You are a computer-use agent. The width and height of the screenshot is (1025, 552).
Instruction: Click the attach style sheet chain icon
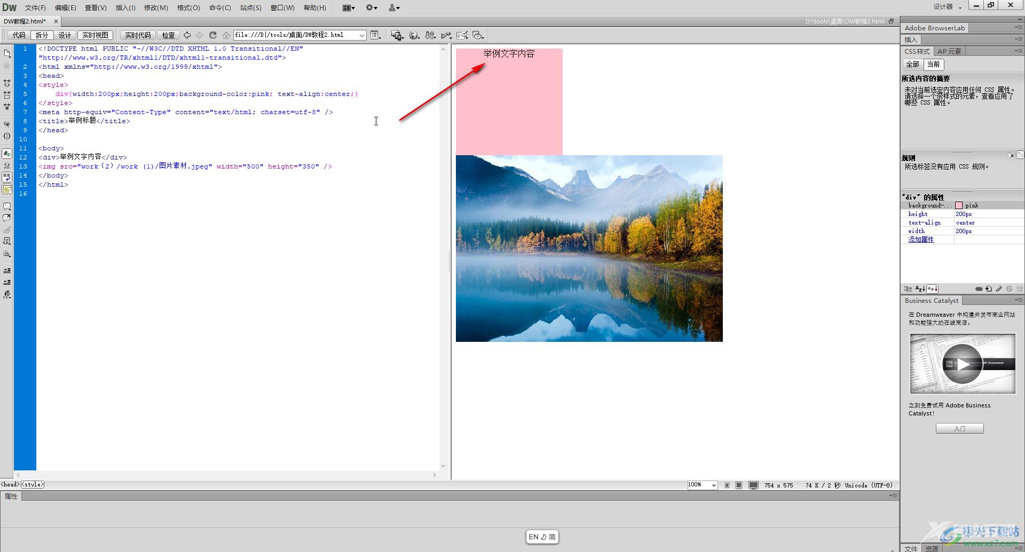pyautogui.click(x=979, y=289)
